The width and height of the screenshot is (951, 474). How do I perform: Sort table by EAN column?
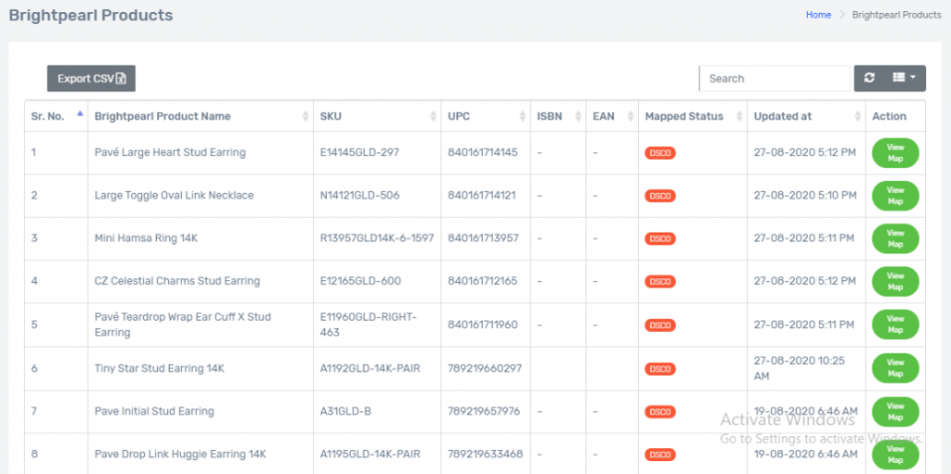point(613,116)
